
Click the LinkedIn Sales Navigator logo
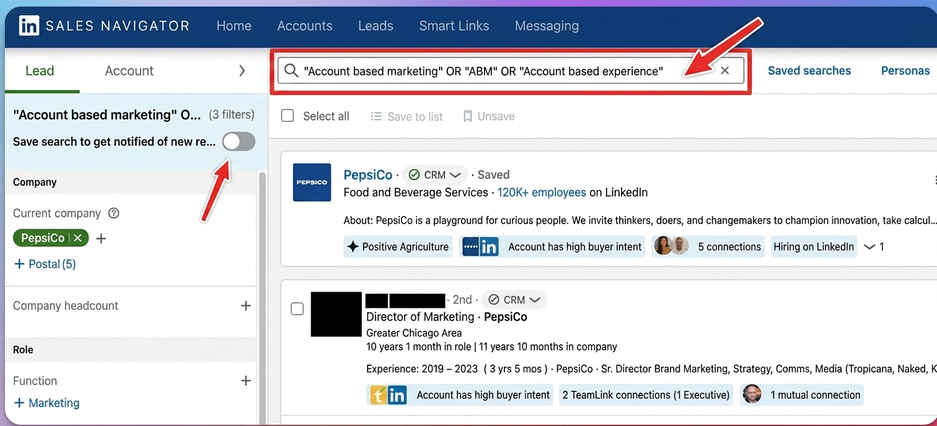click(103, 26)
